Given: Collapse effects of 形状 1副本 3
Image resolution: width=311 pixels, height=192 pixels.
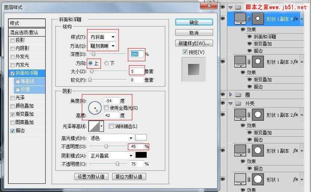Looking at the screenshot, I should click(x=302, y=62).
